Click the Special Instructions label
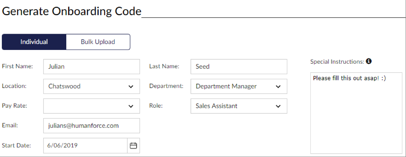 [x=338, y=62]
